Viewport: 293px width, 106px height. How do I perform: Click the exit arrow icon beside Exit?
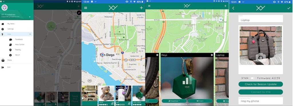point(3,67)
